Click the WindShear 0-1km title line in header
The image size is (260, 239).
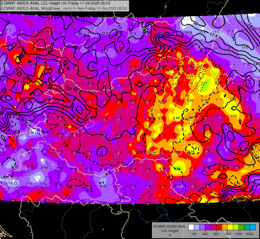tap(64, 8)
